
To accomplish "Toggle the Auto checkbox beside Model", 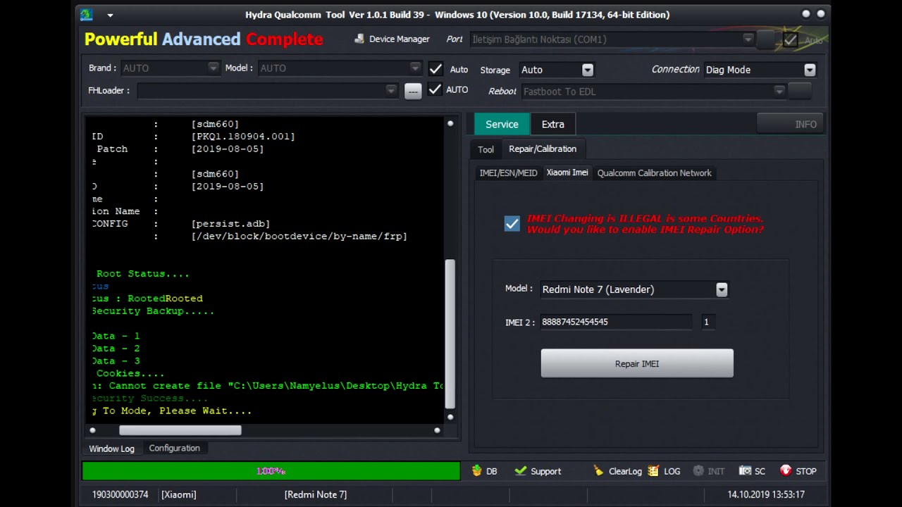I will tap(435, 68).
